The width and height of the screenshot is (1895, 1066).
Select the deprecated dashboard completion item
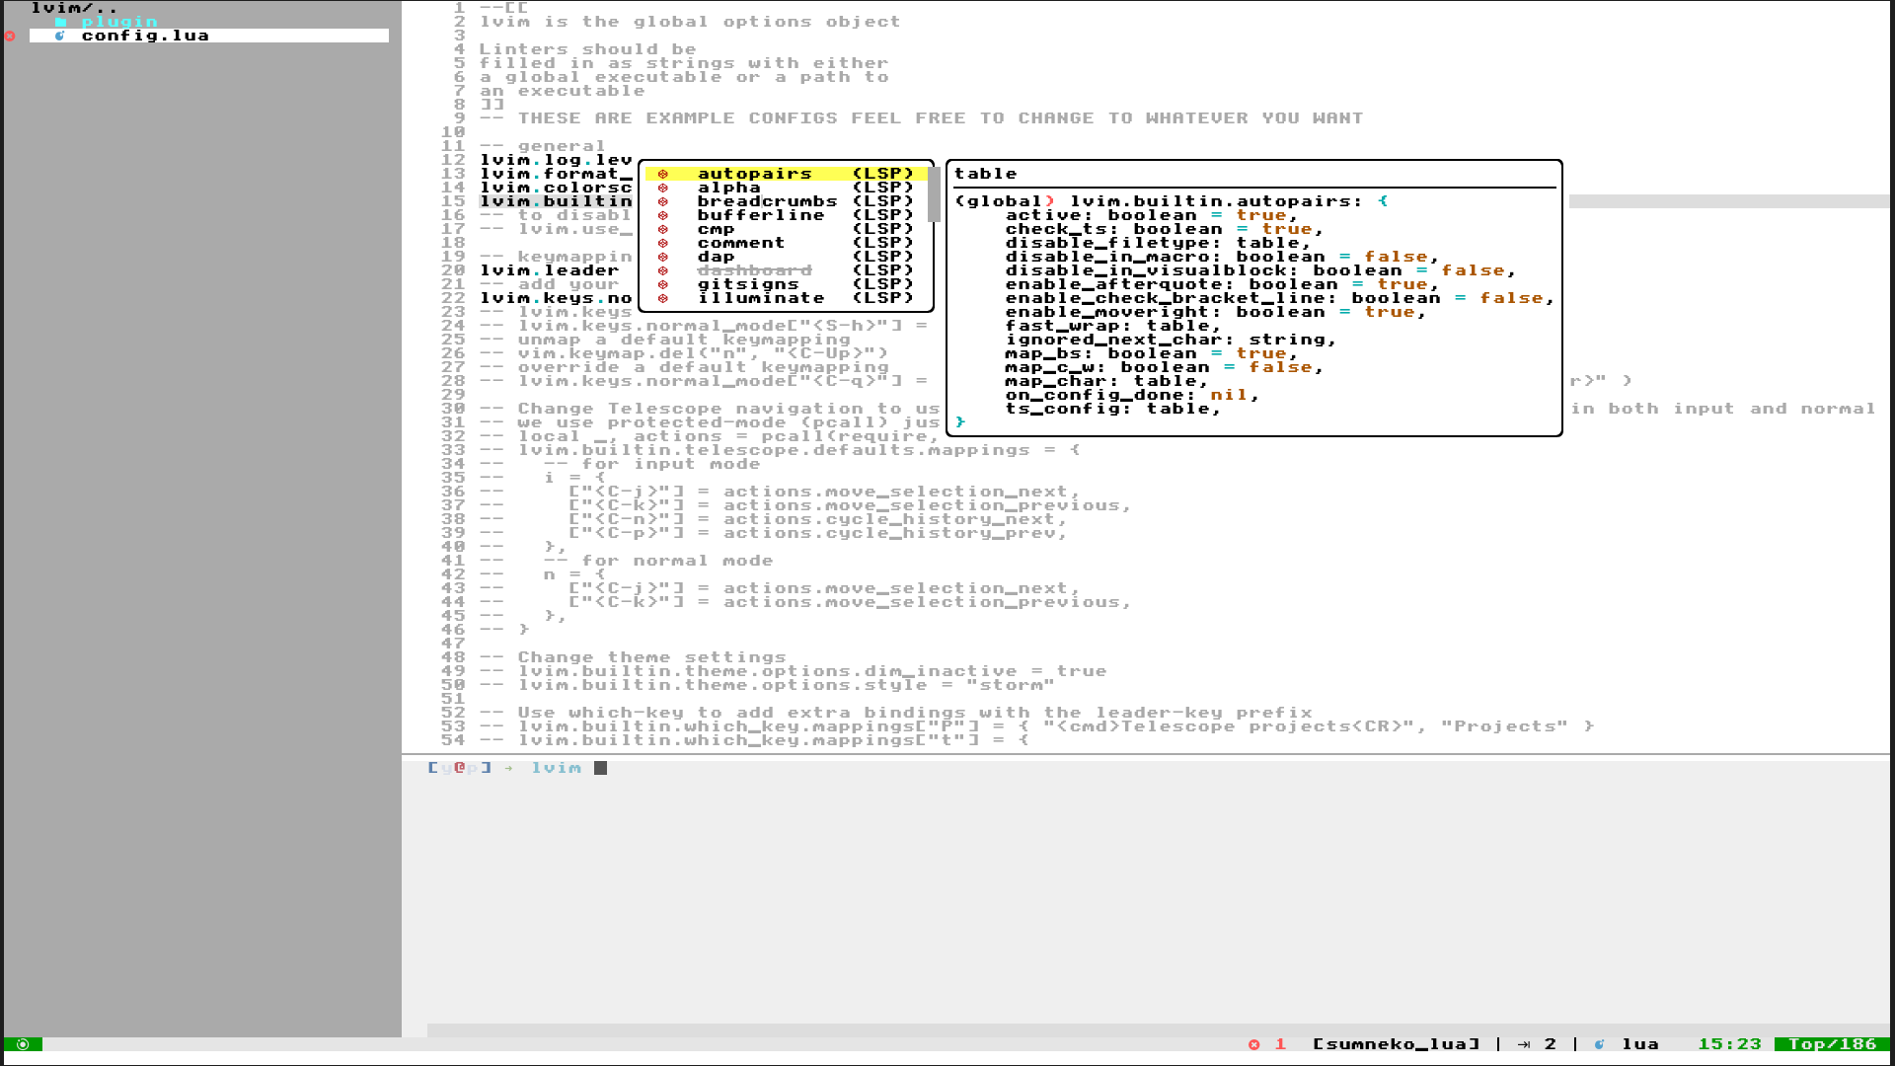754,270
